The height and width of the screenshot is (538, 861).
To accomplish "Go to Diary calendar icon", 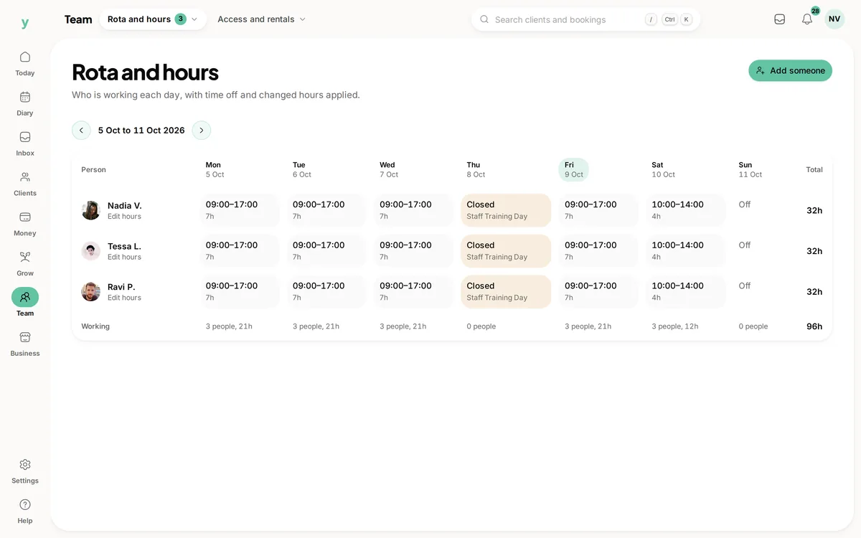I will coord(25,97).
